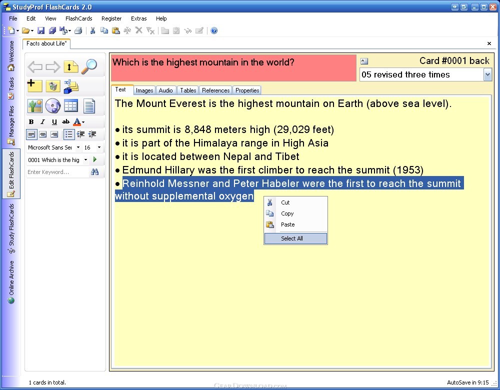Set center text alignment
This screenshot has width=500, height=390.
[x=42, y=134]
